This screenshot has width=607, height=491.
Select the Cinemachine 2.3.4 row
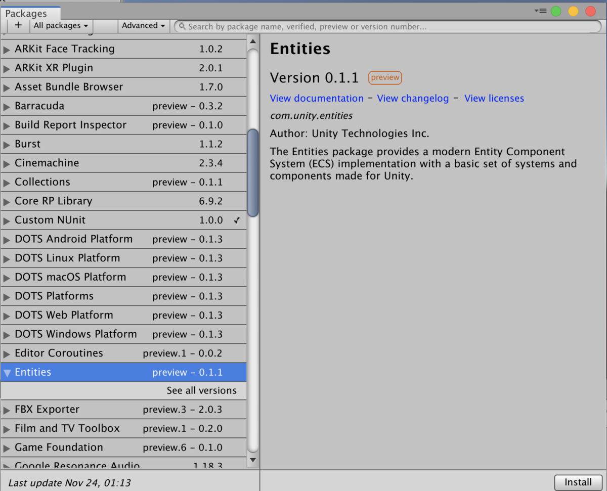123,163
